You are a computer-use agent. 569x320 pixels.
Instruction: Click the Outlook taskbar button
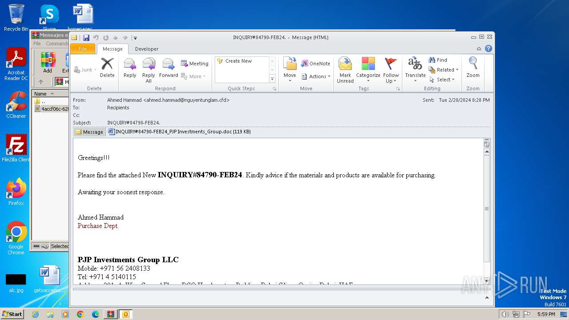(125, 314)
